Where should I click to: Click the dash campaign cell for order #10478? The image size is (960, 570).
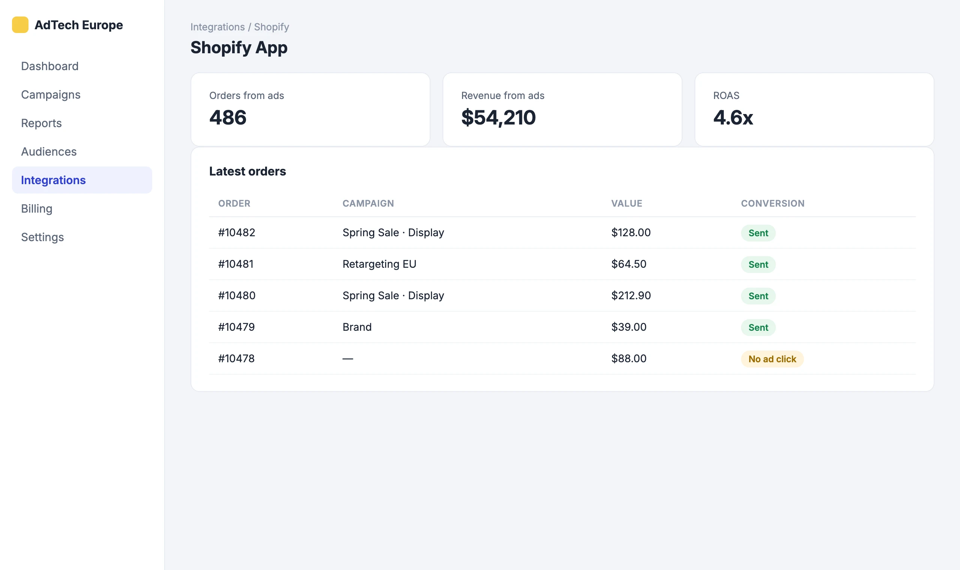click(x=348, y=359)
